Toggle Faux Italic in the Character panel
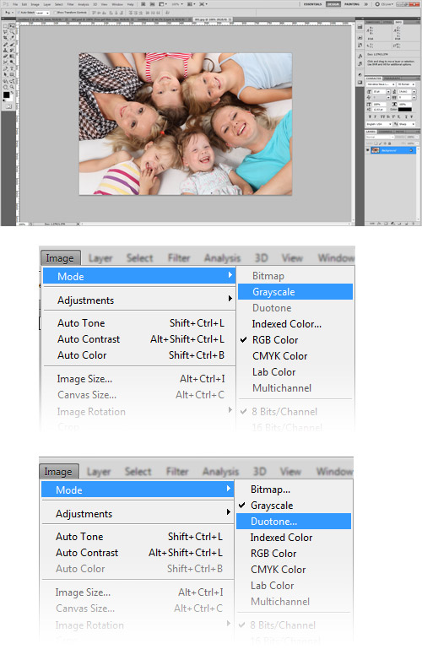This screenshot has height=660, width=422. 376,116
